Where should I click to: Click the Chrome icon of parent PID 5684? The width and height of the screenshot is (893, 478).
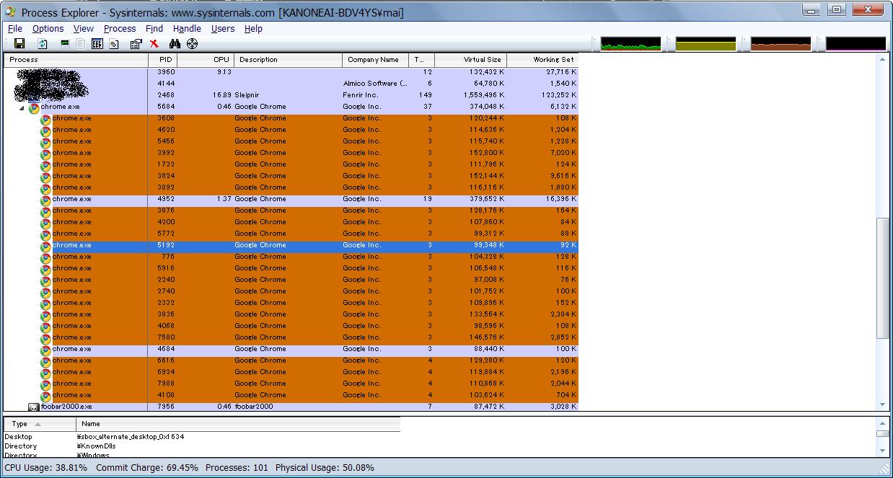point(34,107)
